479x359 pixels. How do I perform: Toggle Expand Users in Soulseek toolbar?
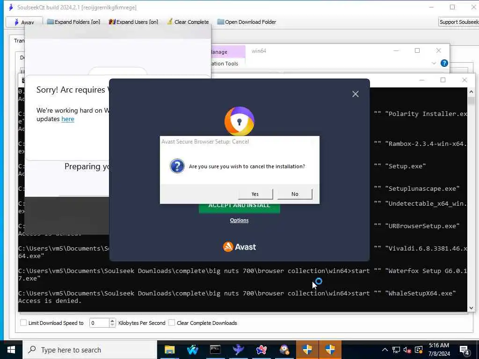coord(133,22)
